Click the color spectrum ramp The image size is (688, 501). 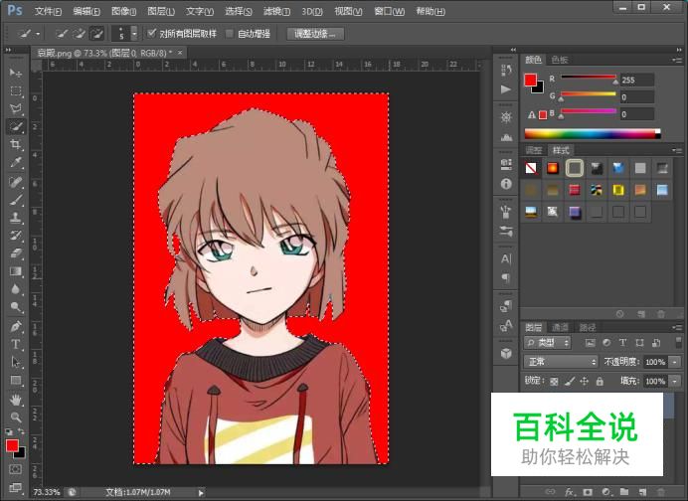point(593,134)
